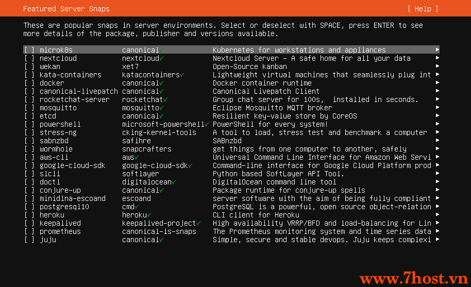Click the verified tick next to keepalived-project
This screenshot has height=287, width=471.
198,223
